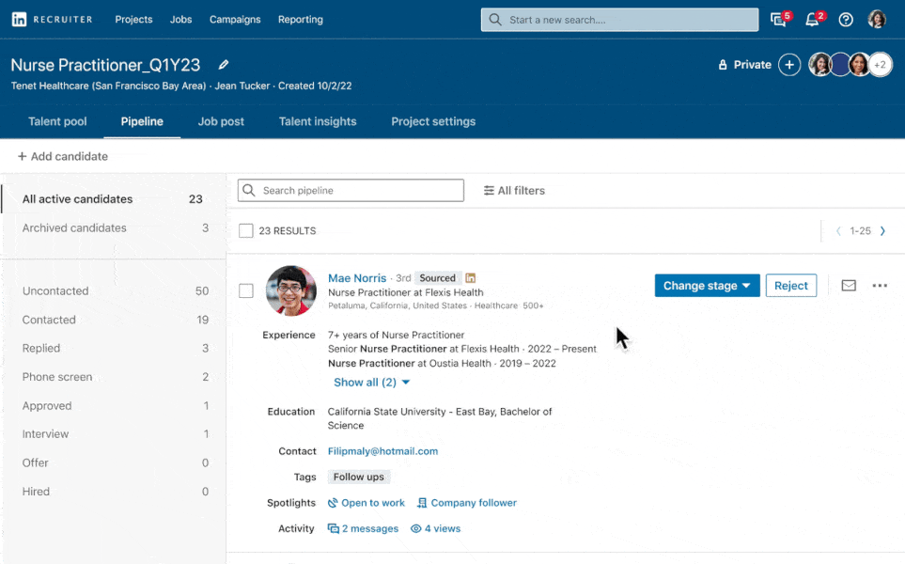
Task: Message Mae Norris with envelope icon
Action: (849, 285)
